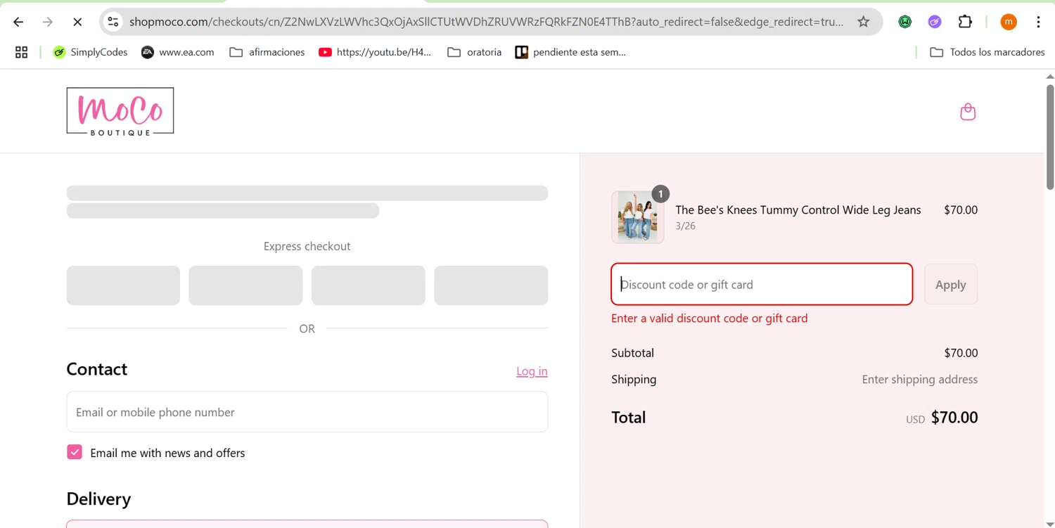Bookmark this page with the star icon
The image size is (1055, 528).
point(863,22)
